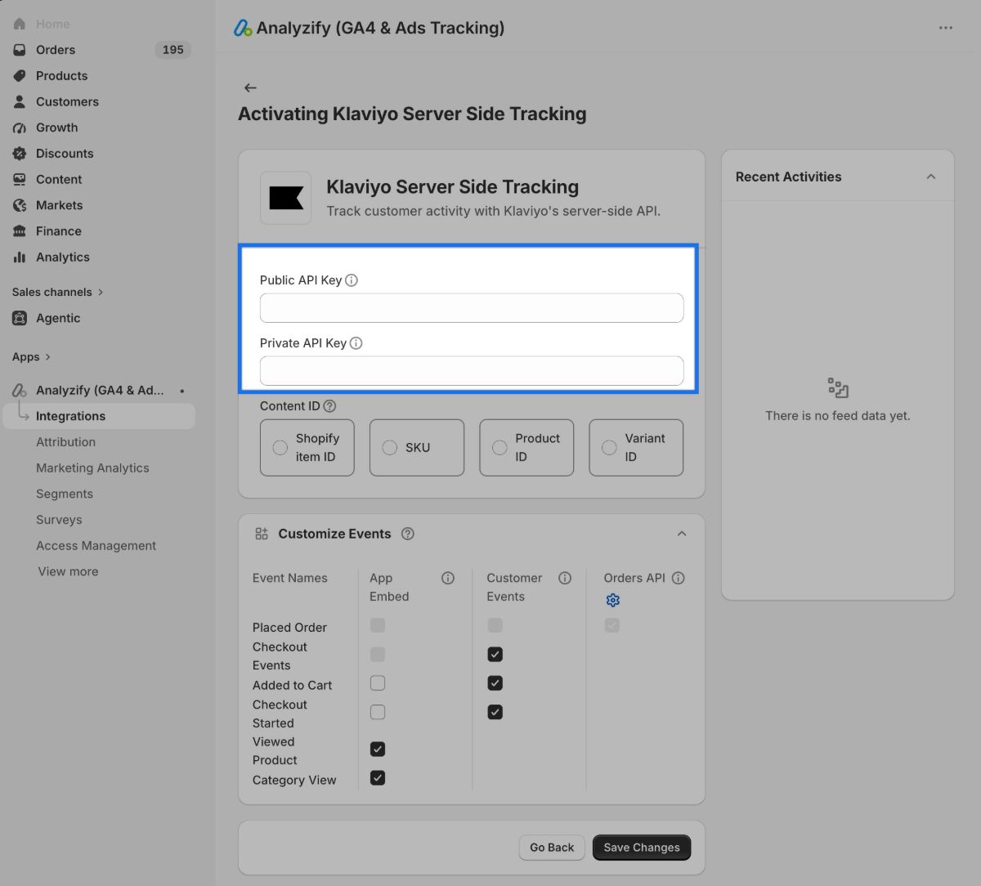This screenshot has height=886, width=981.
Task: Click the Customize Events grid icon
Action: pos(262,534)
